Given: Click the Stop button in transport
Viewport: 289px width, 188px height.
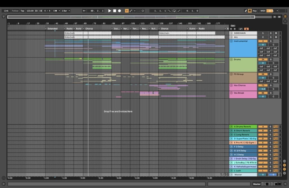Looking at the screenshot, I should 115,11.
